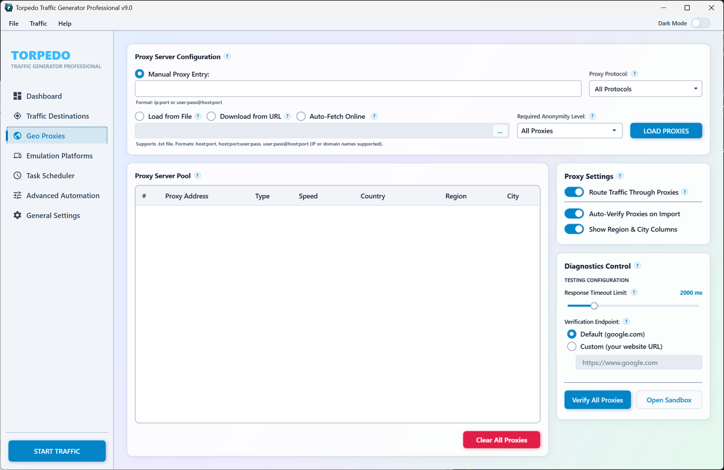Sort by Proxy Address column header
Image resolution: width=724 pixels, height=470 pixels.
click(187, 196)
